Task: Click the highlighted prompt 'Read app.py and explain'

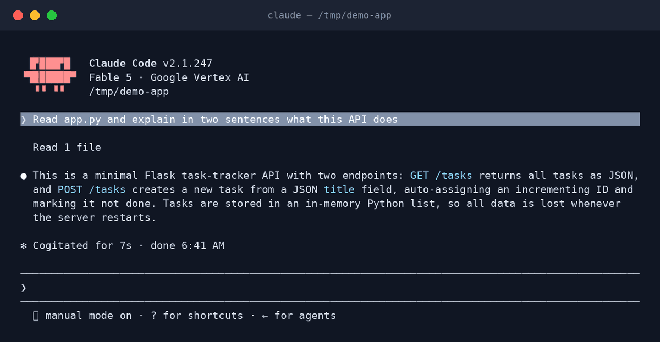Action: (x=330, y=119)
